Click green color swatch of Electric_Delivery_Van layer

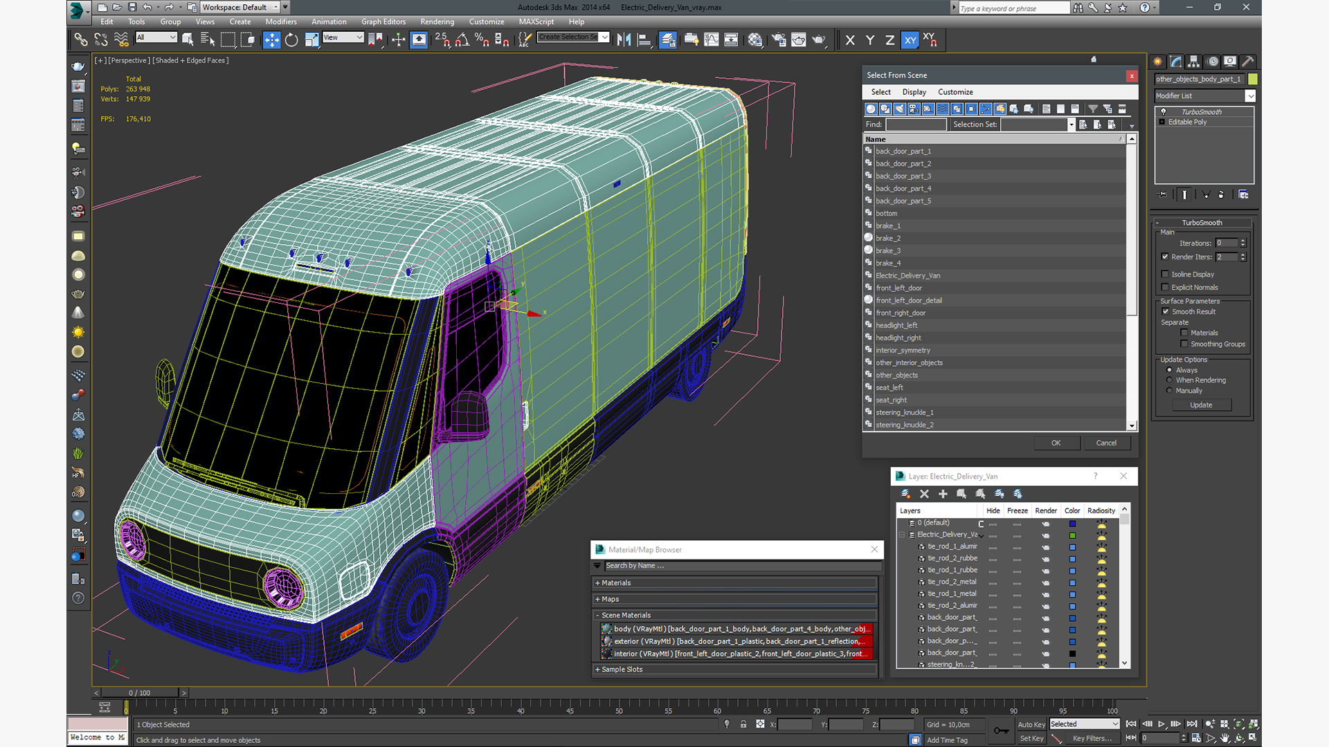tap(1072, 535)
